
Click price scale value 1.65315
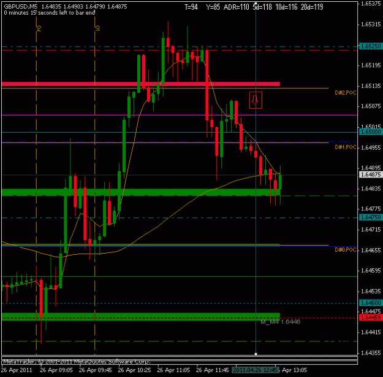click(x=371, y=24)
